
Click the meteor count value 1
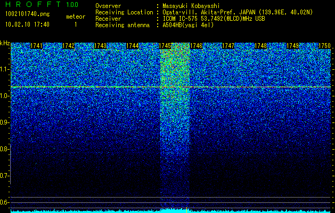point(76,24)
